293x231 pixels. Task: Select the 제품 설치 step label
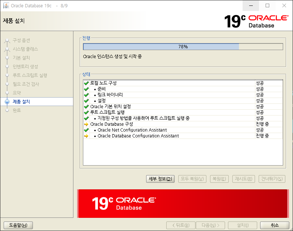(x=21, y=102)
